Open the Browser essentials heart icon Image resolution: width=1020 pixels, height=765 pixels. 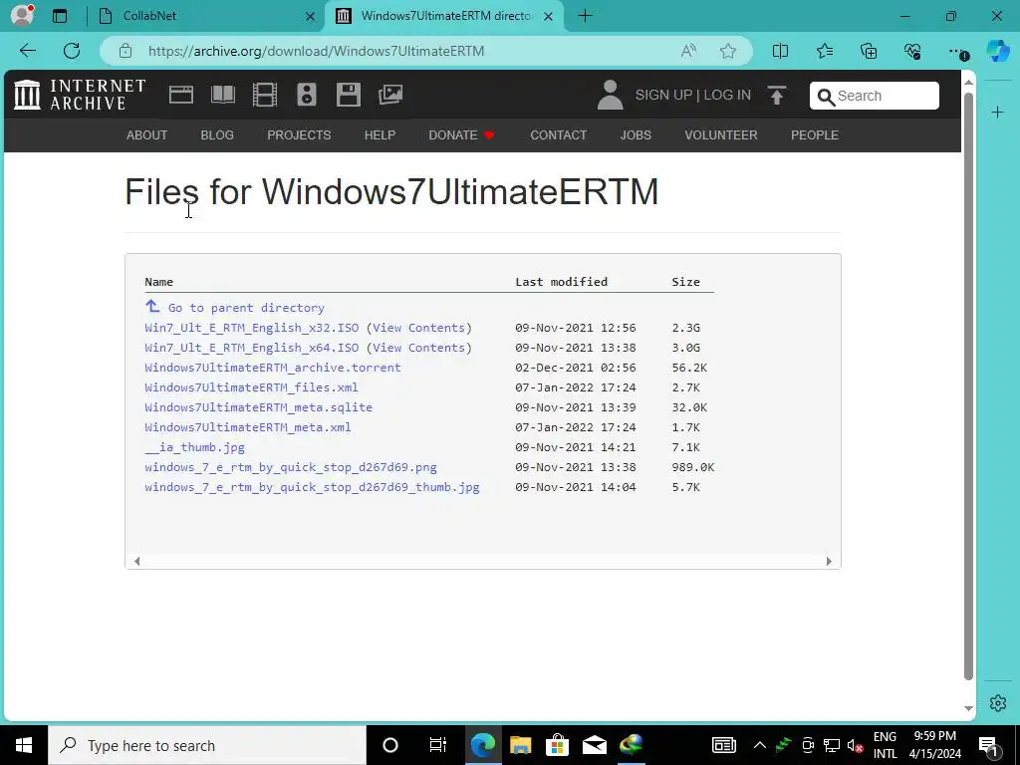(x=912, y=51)
